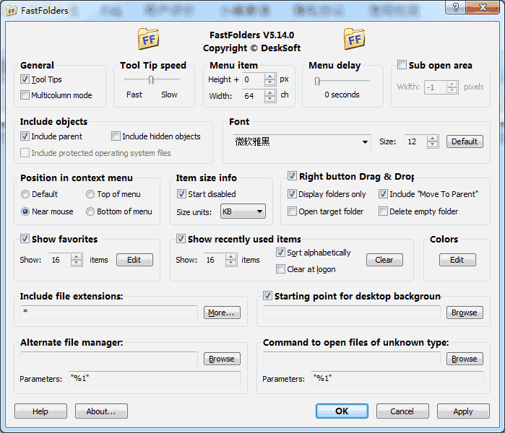Increase the Font Size value

(x=432, y=139)
